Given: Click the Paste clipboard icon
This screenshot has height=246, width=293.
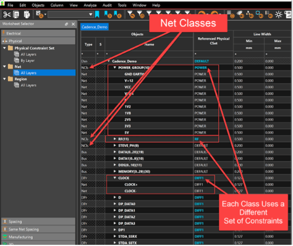Looking at the screenshot, I should pyautogui.click(x=27, y=15).
